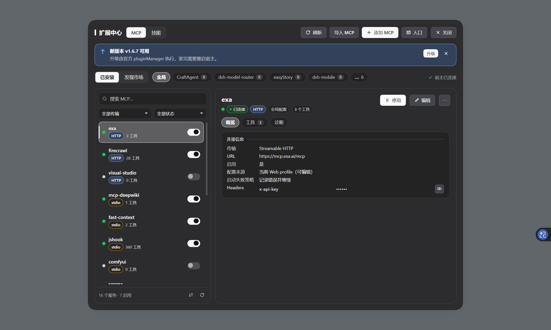
Task: Click the search magnifier icon
Action: point(105,99)
